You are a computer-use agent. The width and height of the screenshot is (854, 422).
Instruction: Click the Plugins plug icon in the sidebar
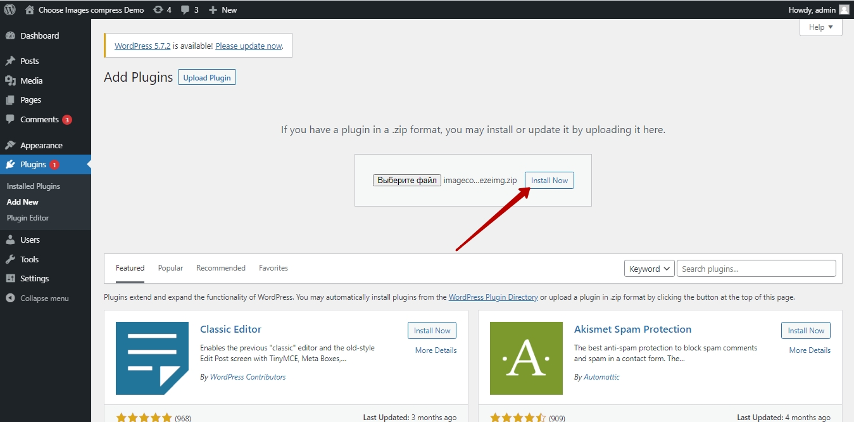pos(10,165)
